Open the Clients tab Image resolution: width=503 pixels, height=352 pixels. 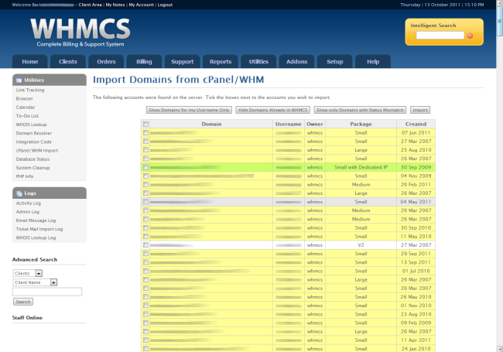pyautogui.click(x=68, y=62)
